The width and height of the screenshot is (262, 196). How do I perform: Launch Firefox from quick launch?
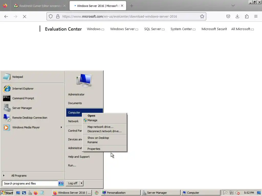[x=36, y=193]
